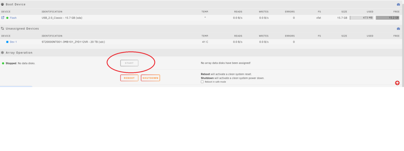Click the Flash 473 MB used bar
This screenshot has height=151, width=404.
pyautogui.click(x=362, y=18)
